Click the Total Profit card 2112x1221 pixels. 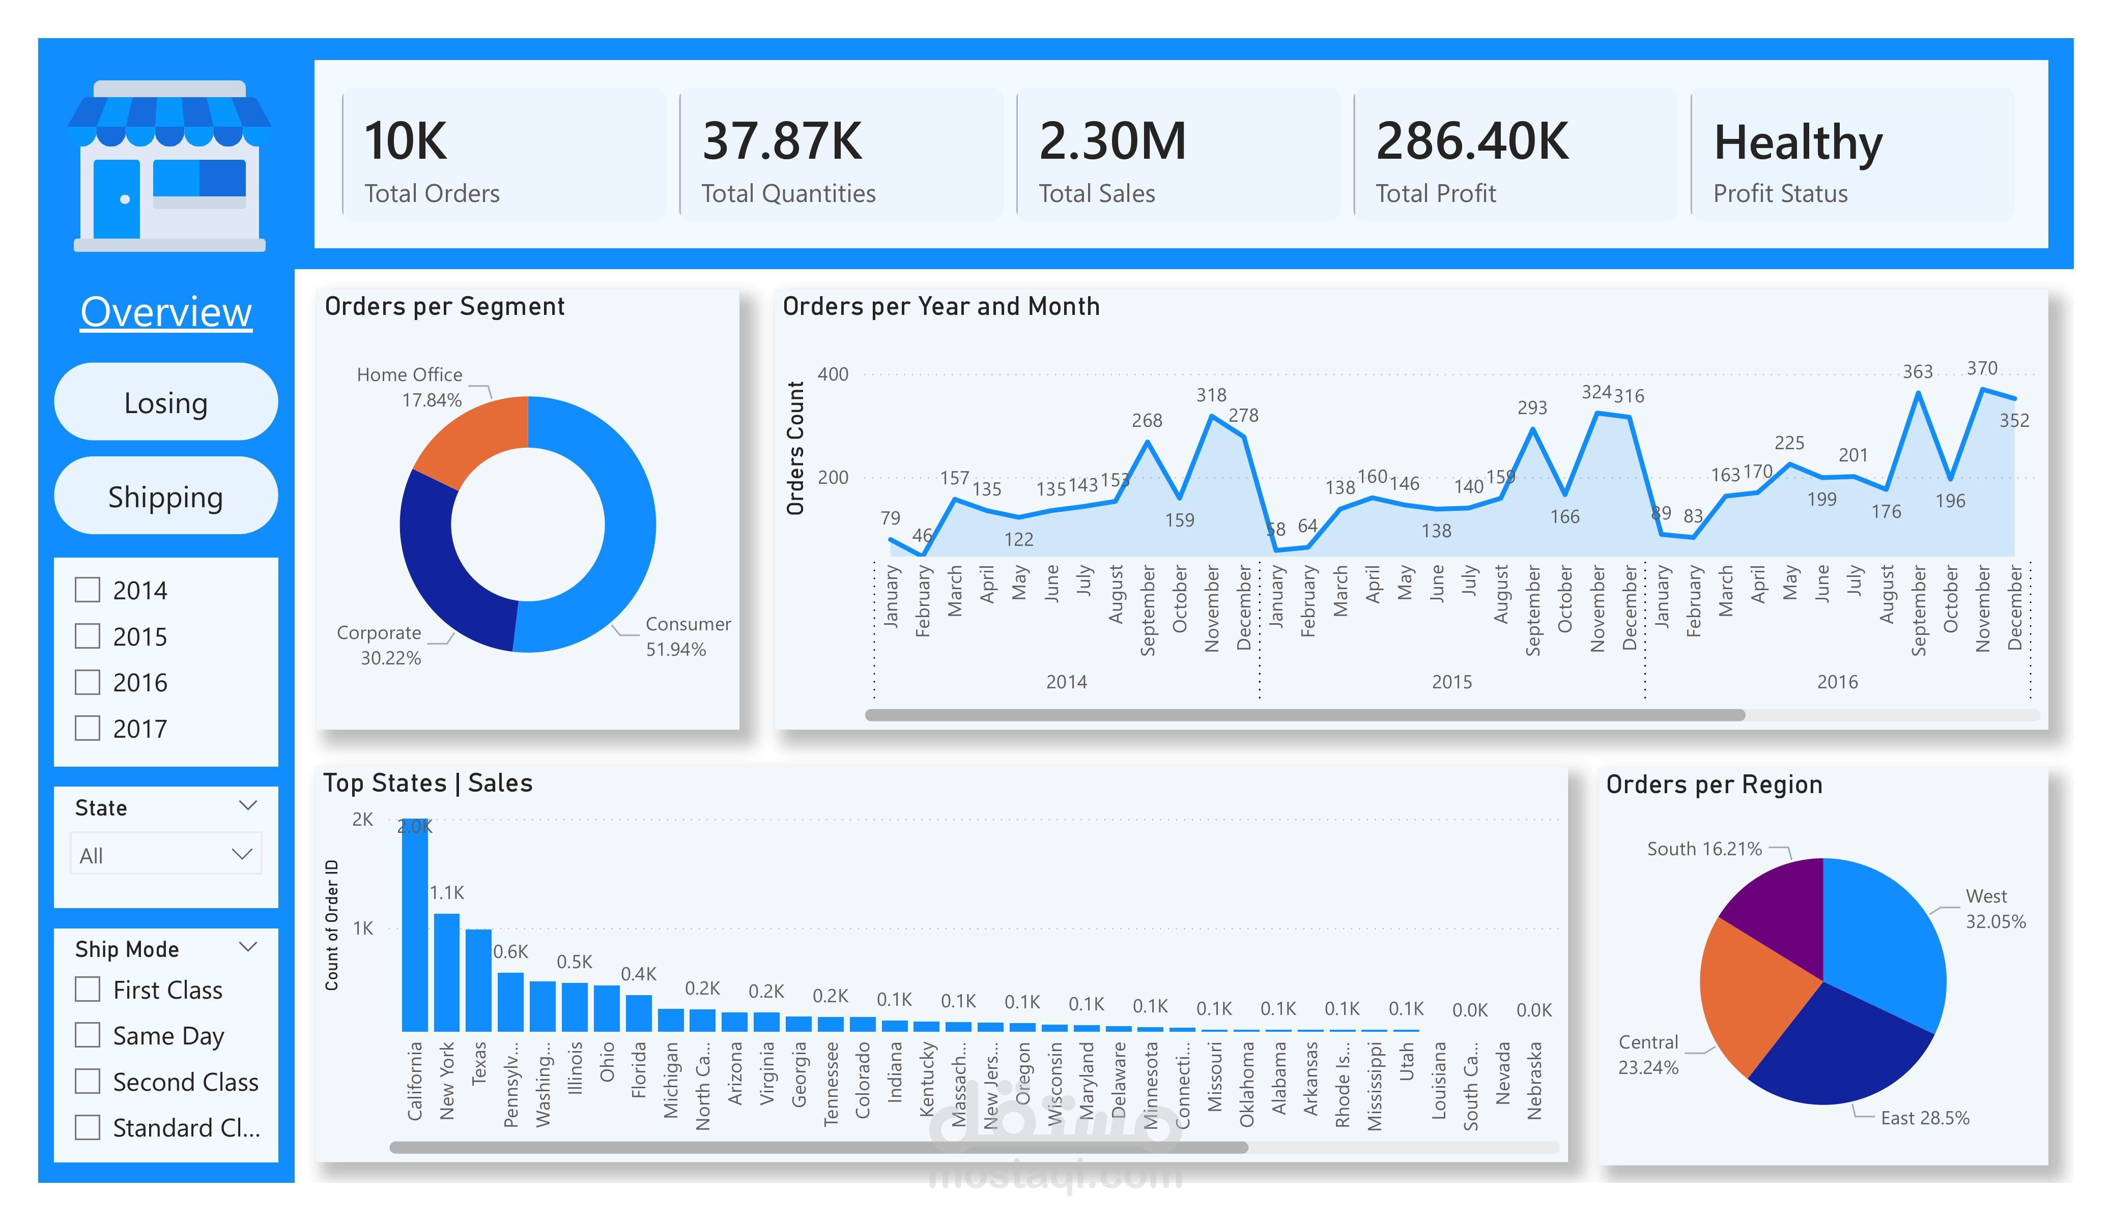[1515, 155]
